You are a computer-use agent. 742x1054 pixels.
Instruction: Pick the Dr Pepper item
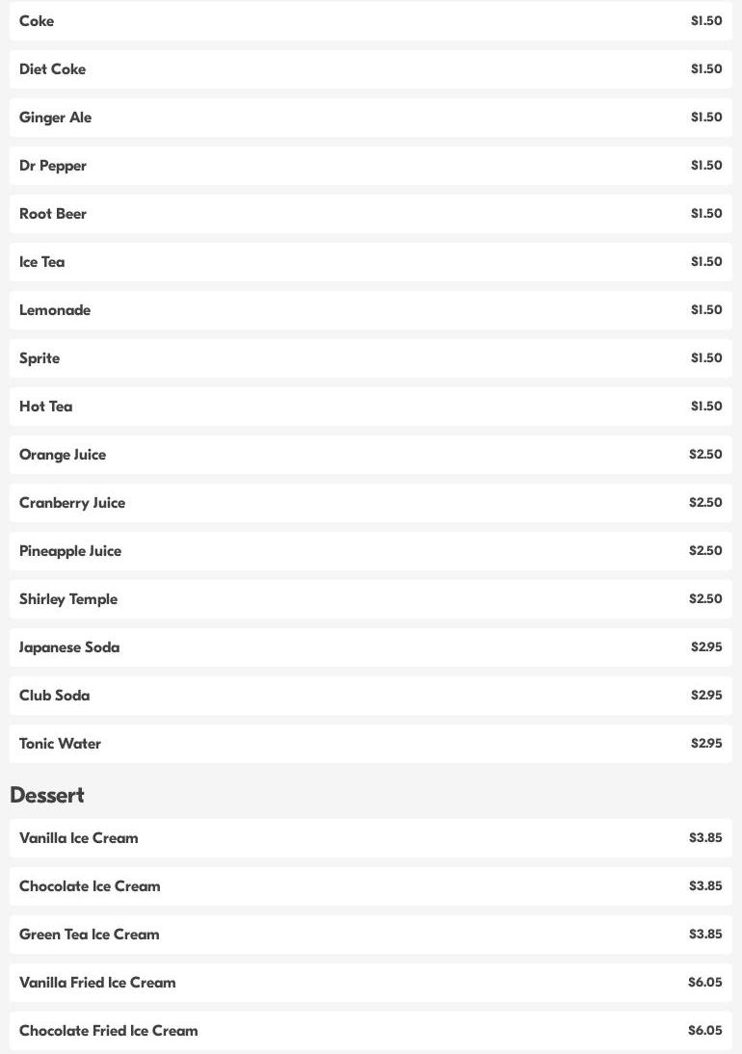[53, 166]
